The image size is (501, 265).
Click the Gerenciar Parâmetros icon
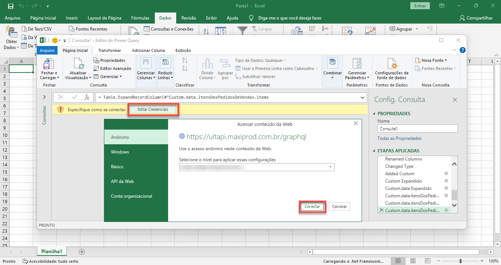(356, 64)
